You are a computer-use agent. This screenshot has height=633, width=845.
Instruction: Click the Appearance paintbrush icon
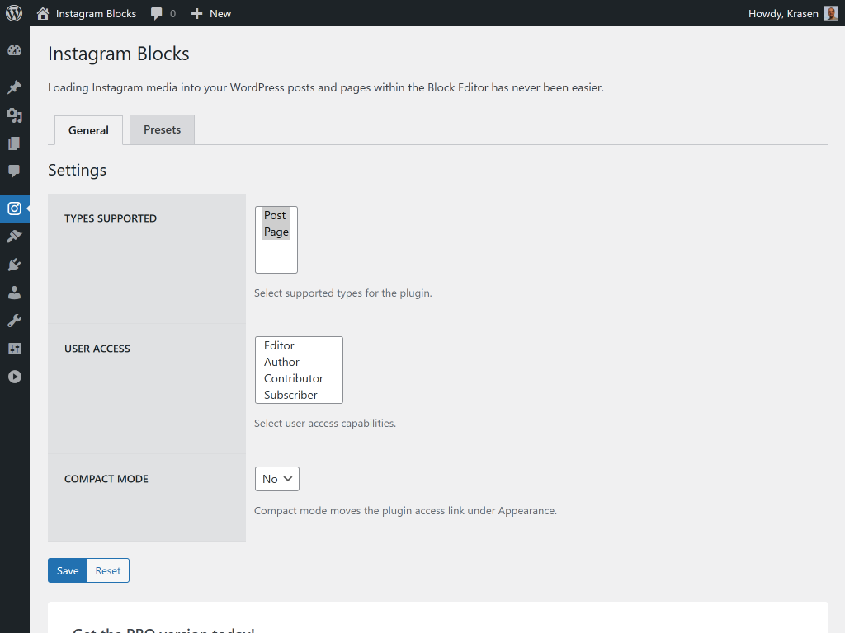point(14,237)
